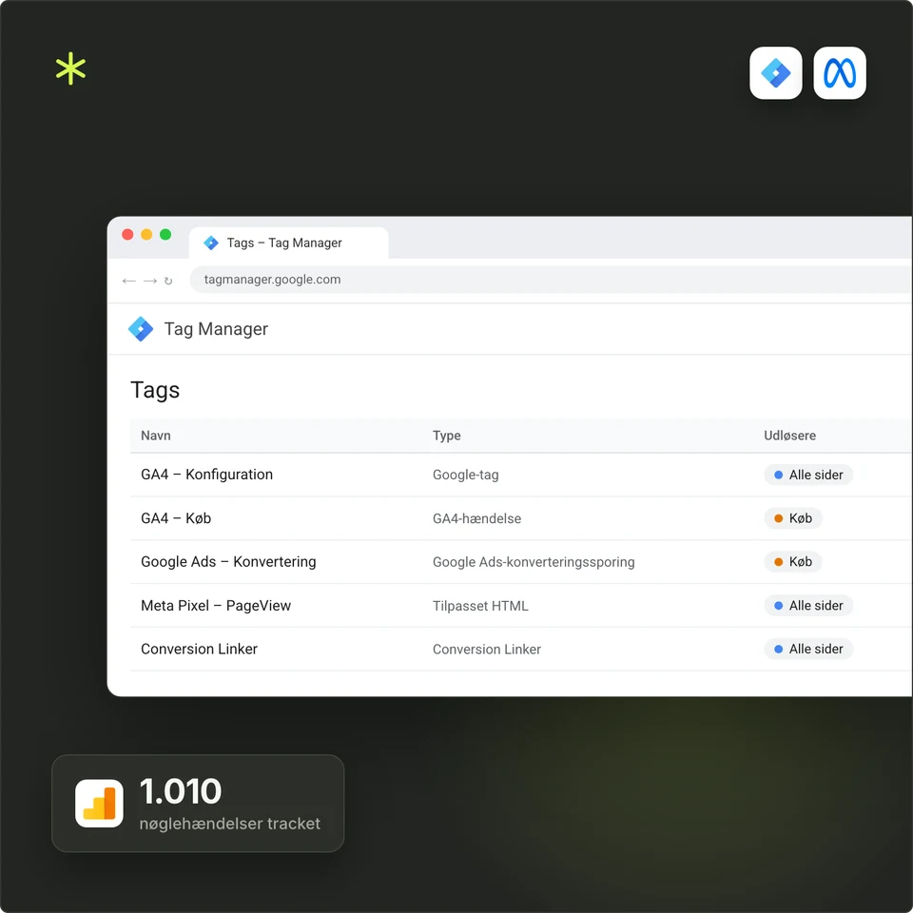
Task: Click the nøglehændelser tracket label
Action: click(230, 824)
